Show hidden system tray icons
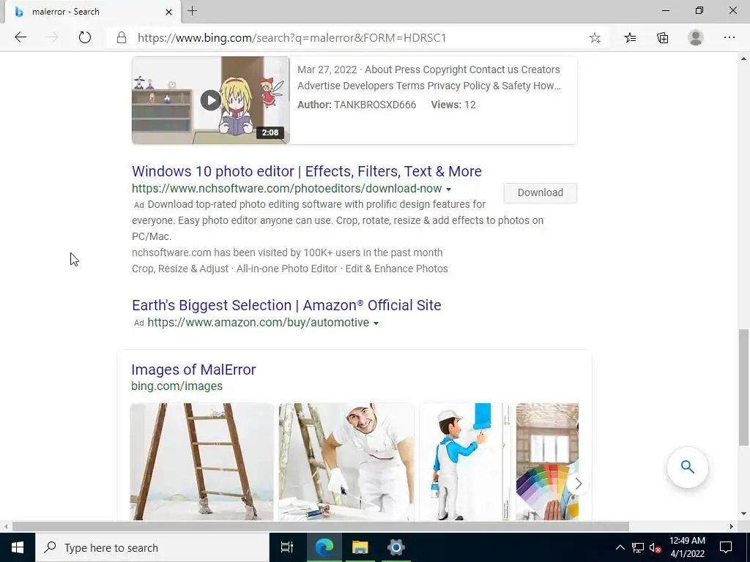The width and height of the screenshot is (750, 562). tap(620, 547)
